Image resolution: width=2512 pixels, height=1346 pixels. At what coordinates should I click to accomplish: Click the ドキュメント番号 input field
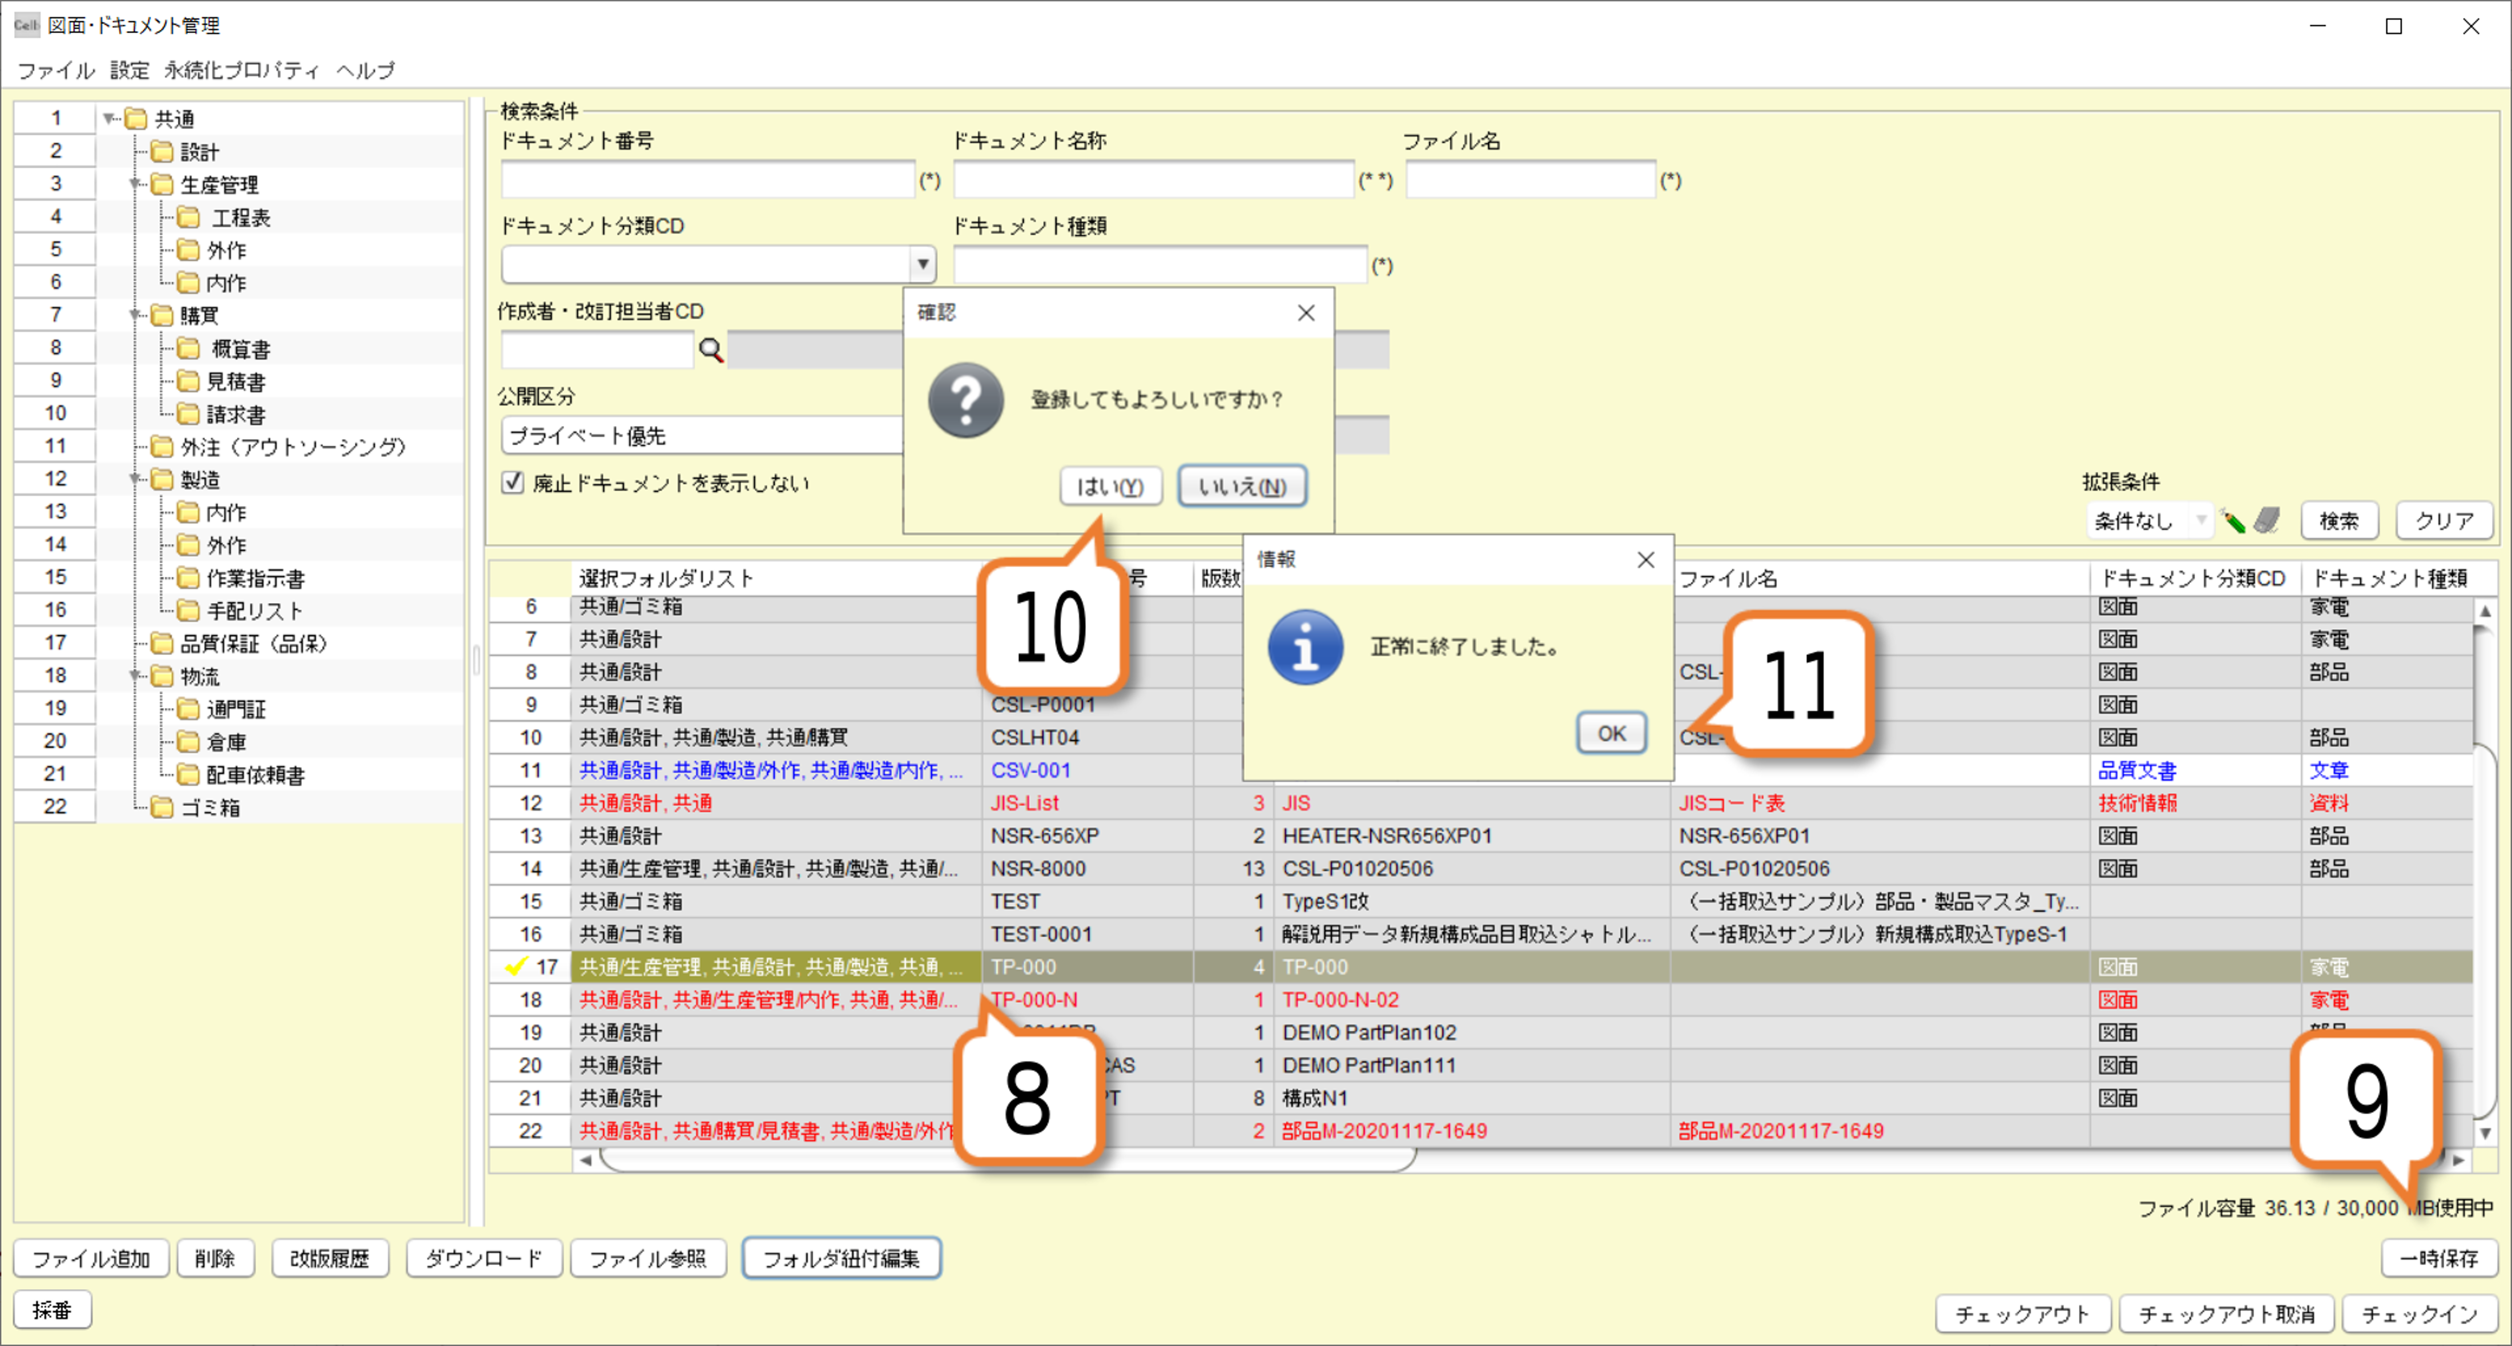[708, 179]
